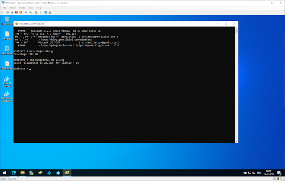The width and height of the screenshot is (285, 181).
Task: Click the down arrow of the mimikatz scrollbar
Action: [x=236, y=141]
